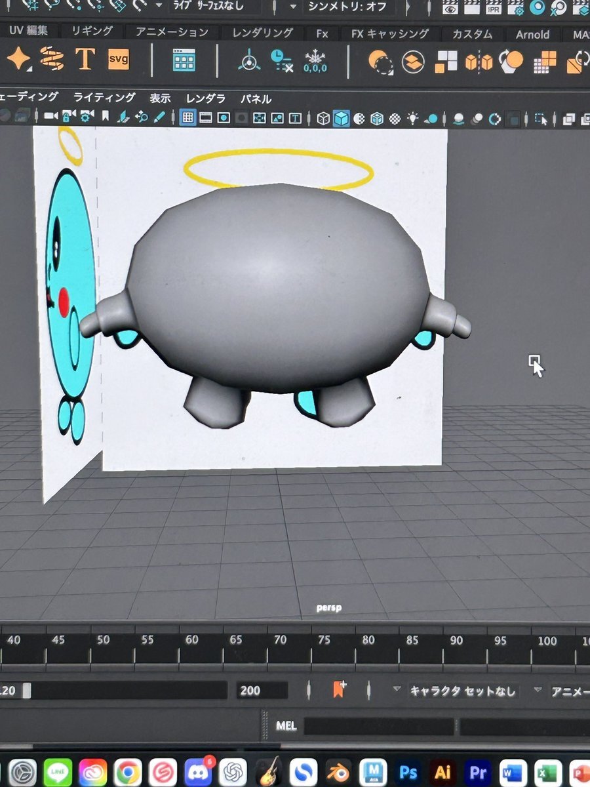
Task: Click the range slider handle
Action: point(27,690)
